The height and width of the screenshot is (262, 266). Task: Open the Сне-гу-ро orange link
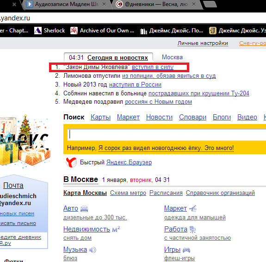(x=253, y=44)
